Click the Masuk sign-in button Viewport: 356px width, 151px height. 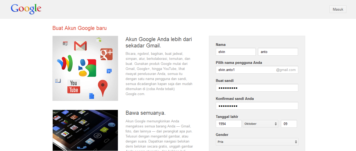338,9
